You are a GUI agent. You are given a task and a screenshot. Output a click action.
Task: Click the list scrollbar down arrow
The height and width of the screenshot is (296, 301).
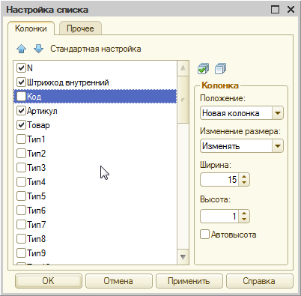point(183,257)
